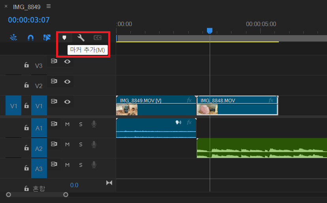Viewport: 327px width, 203px height.
Task: Solo track A1 with S button
Action: coord(81,124)
